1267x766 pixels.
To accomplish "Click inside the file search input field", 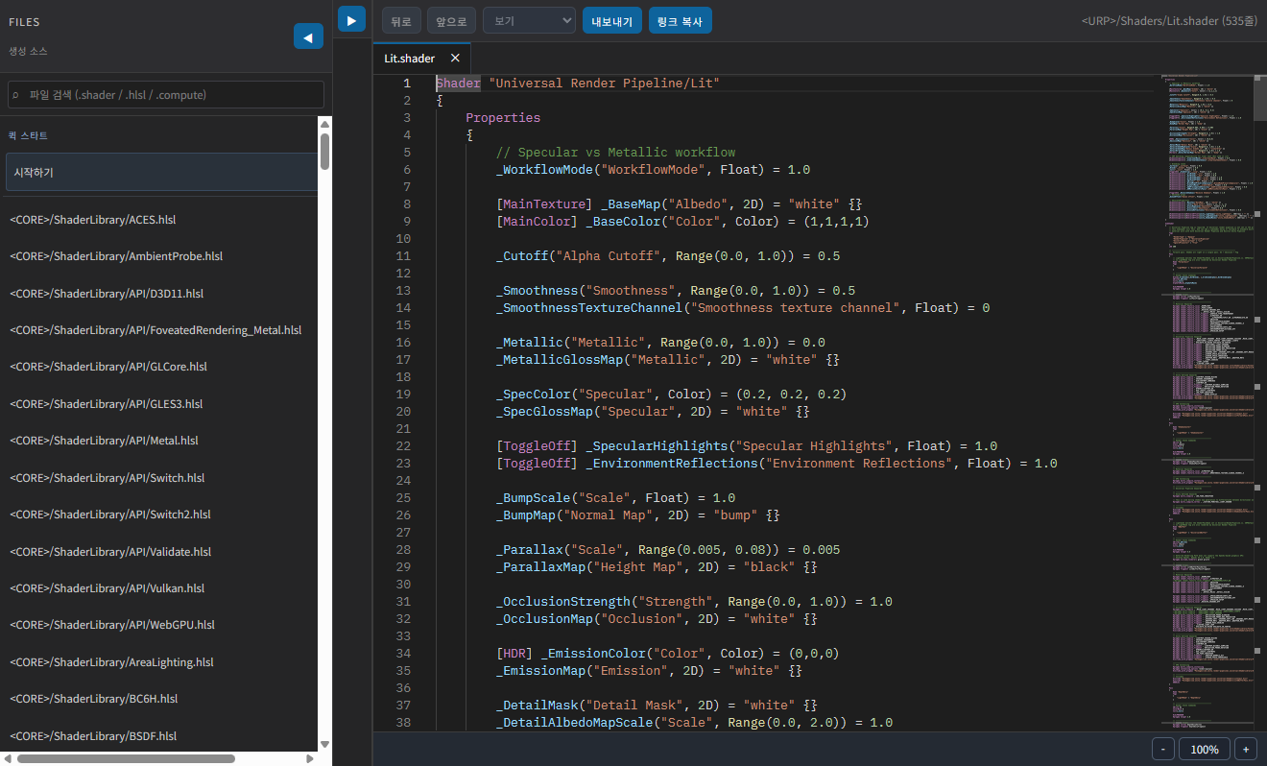I will pyautogui.click(x=163, y=94).
